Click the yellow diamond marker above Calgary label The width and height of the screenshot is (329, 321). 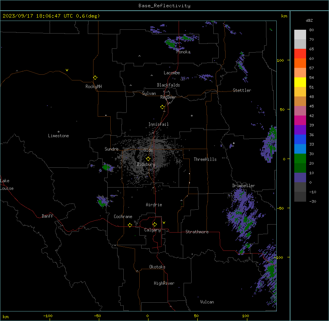pyautogui.click(x=155, y=225)
